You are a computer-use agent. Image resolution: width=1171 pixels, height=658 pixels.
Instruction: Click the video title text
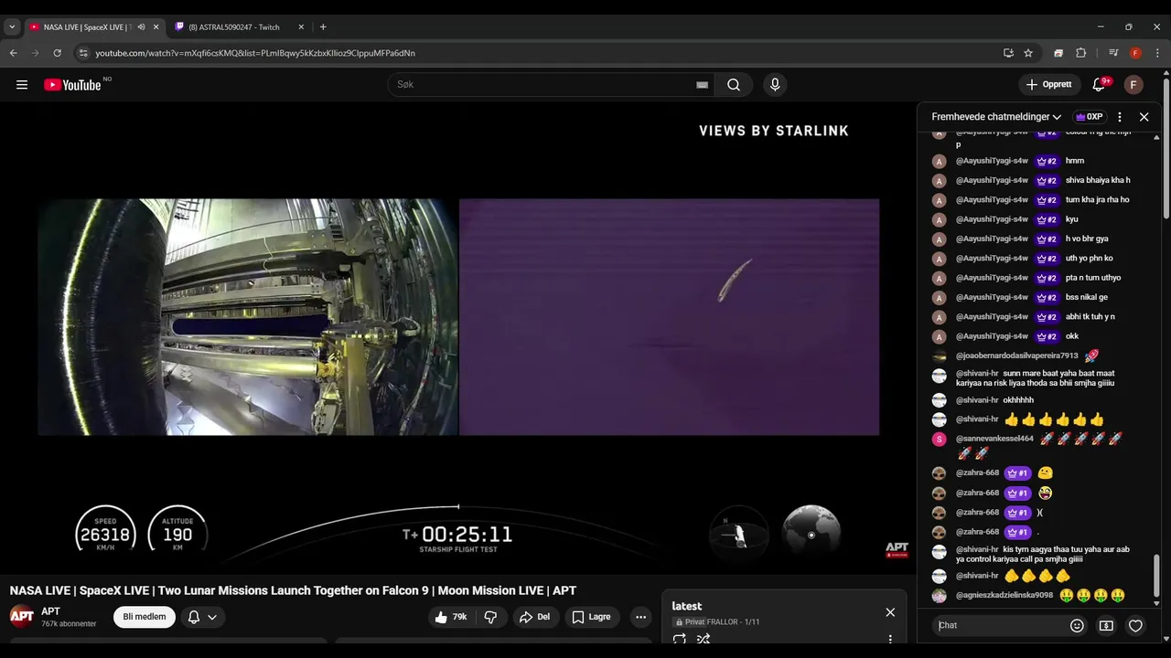pos(293,590)
